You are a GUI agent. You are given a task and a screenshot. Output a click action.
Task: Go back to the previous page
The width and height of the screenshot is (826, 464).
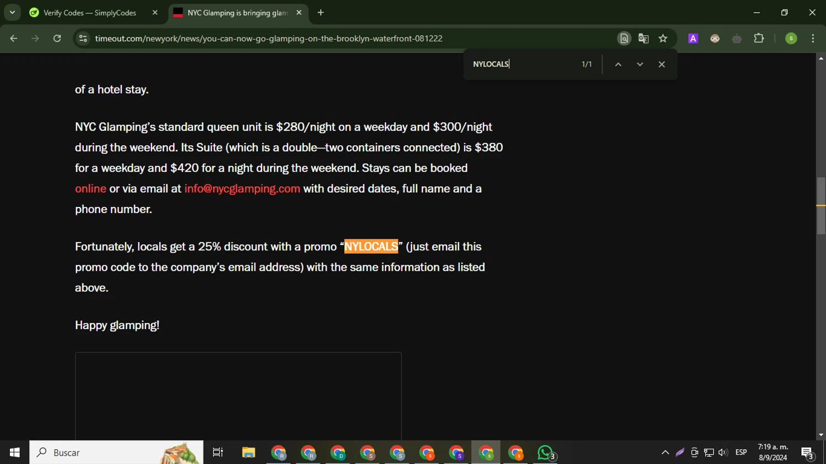pyautogui.click(x=14, y=39)
